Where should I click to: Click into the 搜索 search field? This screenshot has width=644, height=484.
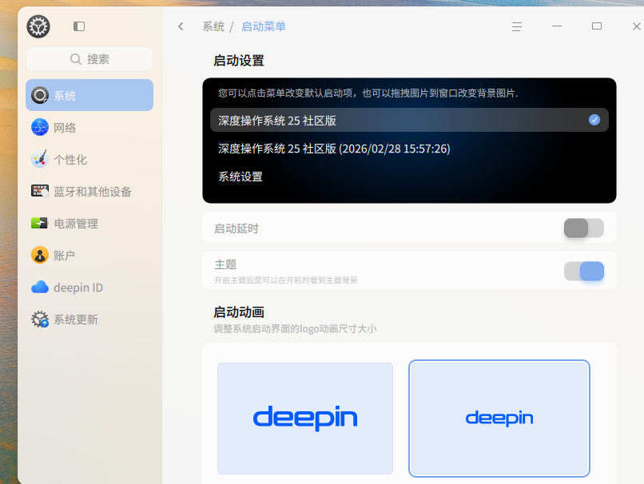(x=89, y=59)
